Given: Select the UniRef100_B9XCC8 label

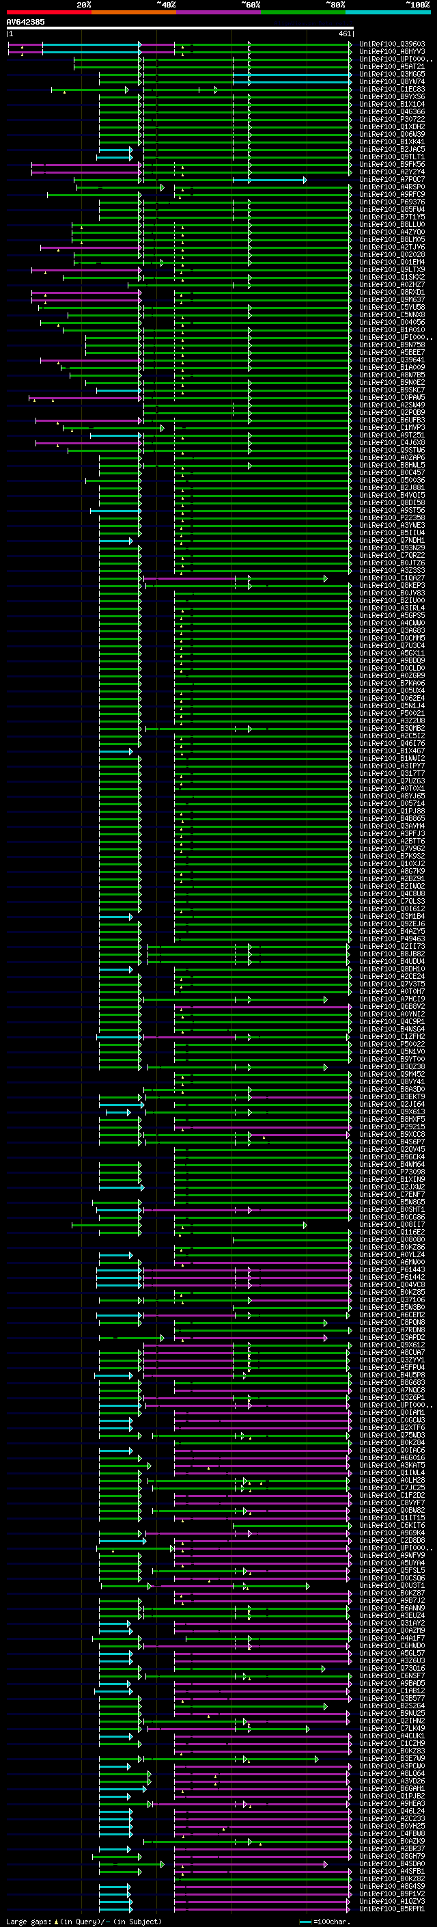Looking at the screenshot, I should tap(392, 1134).
